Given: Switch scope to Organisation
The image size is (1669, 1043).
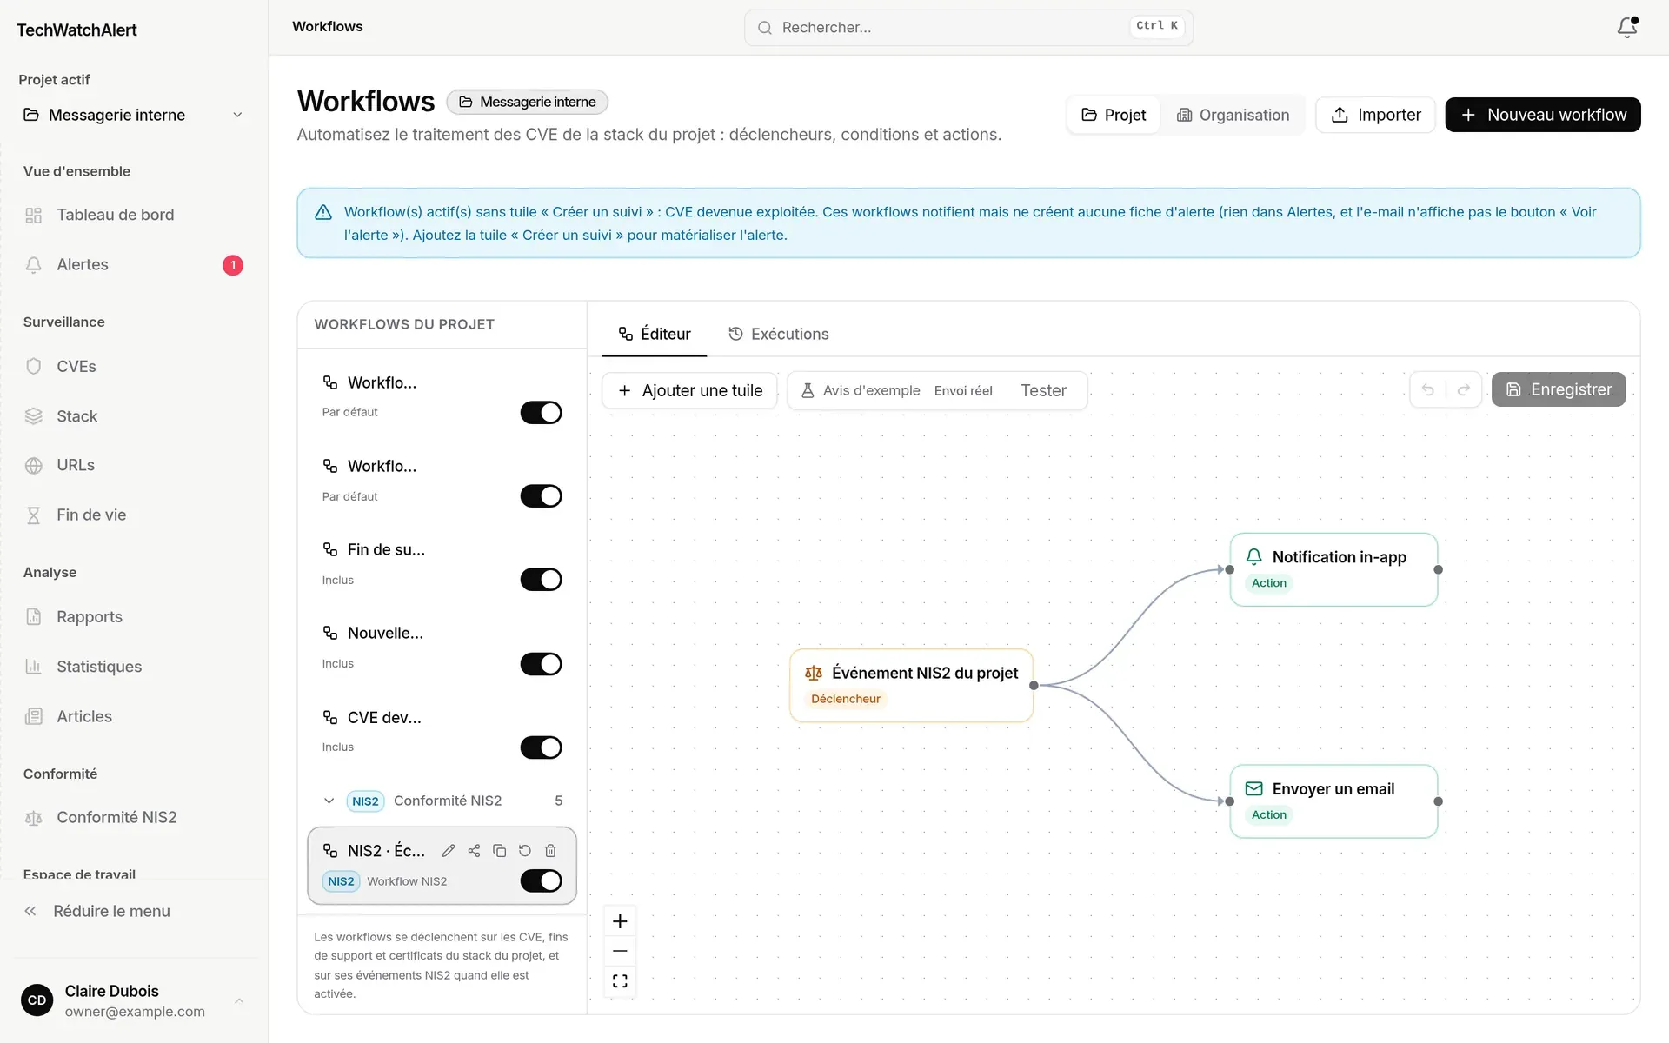Looking at the screenshot, I should point(1233,115).
